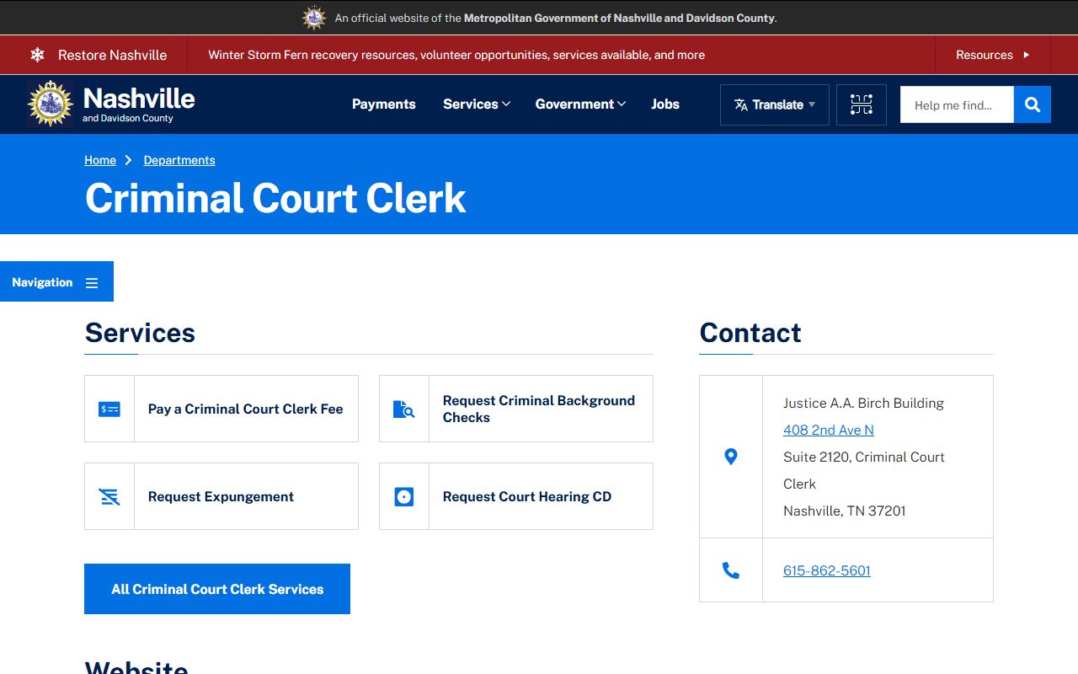Open the Translate language dropdown
Screen dimensions: 1078x674
(x=775, y=104)
